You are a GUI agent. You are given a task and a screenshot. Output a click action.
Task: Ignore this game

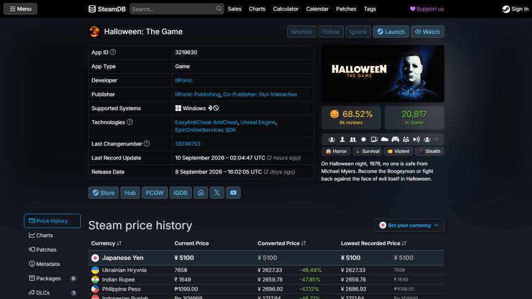(359, 32)
